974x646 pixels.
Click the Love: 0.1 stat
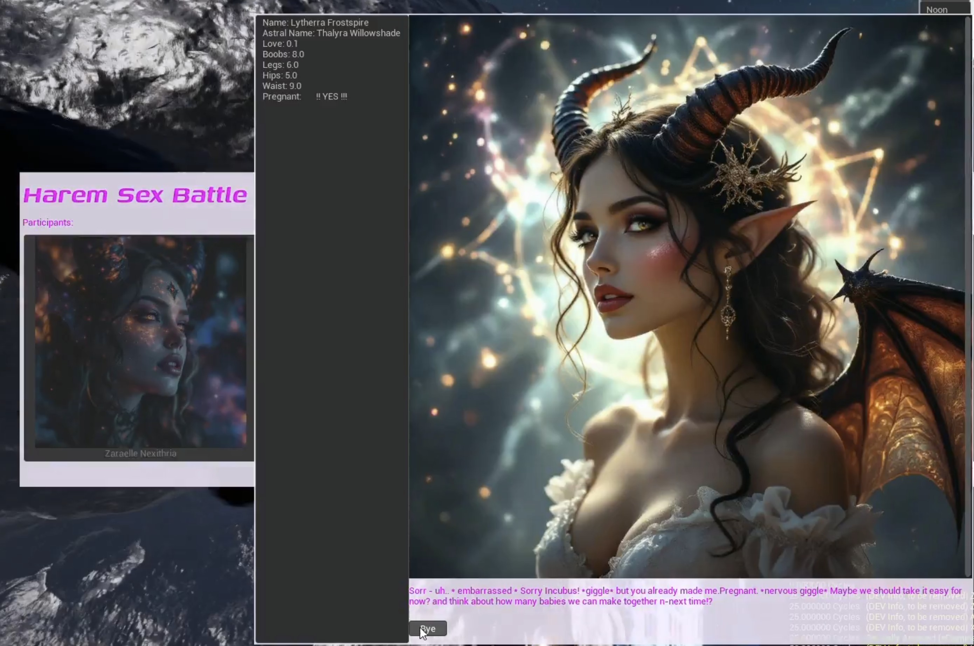[280, 44]
